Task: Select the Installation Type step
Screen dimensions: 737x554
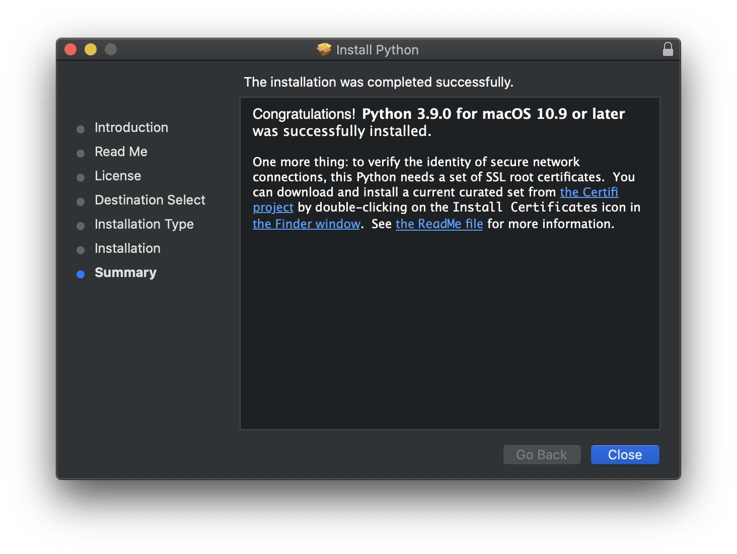Action: (143, 224)
